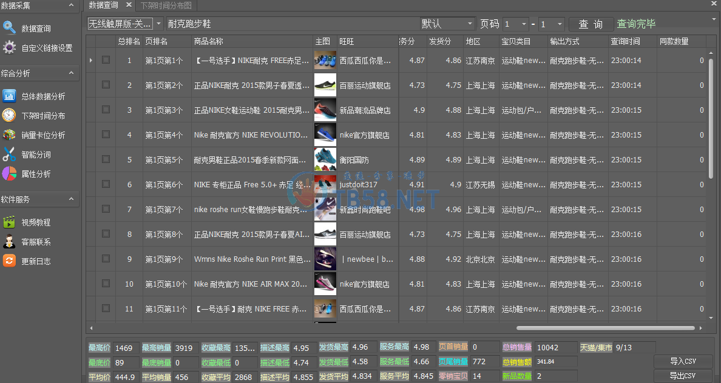
Task: Select seller cell 百丽运动旗舰店 in row 2
Action: (367, 85)
